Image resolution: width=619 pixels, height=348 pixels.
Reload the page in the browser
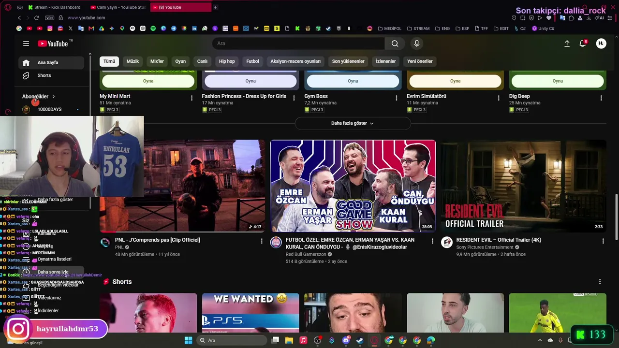tap(36, 18)
